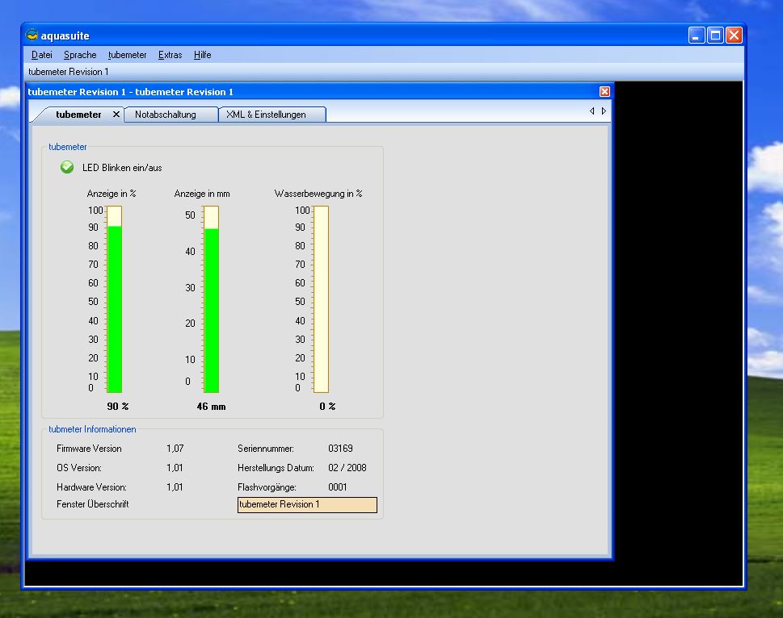The image size is (783, 618).
Task: Maximize the aquasuite window
Action: point(715,35)
